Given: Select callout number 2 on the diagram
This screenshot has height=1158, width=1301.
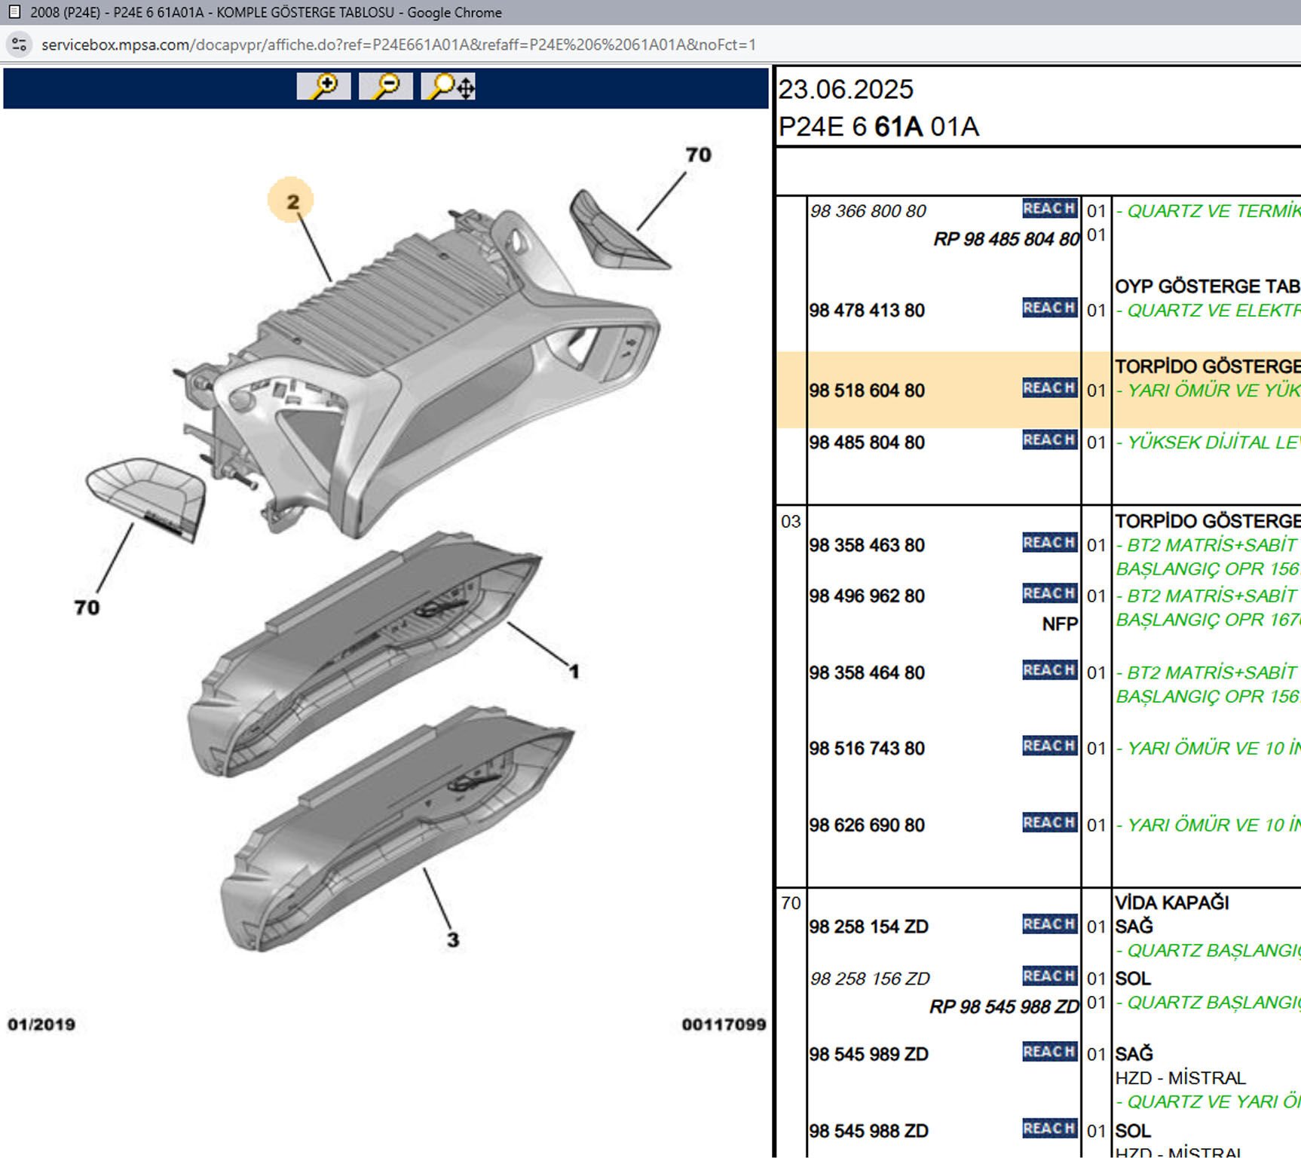Looking at the screenshot, I should [292, 201].
